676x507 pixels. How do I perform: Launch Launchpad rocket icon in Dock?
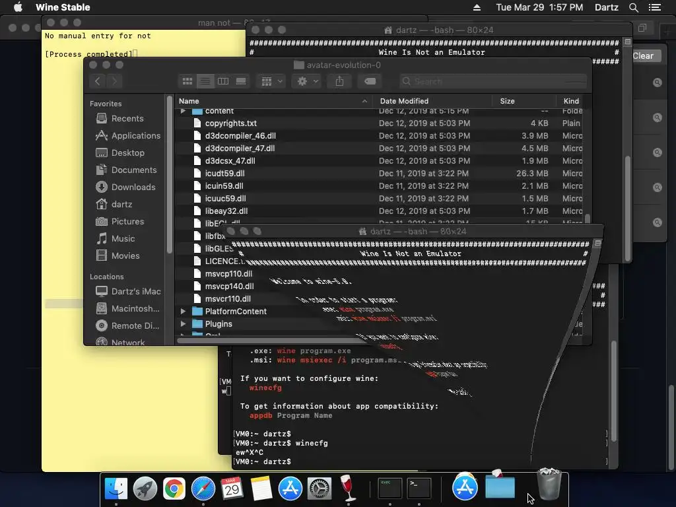145,489
